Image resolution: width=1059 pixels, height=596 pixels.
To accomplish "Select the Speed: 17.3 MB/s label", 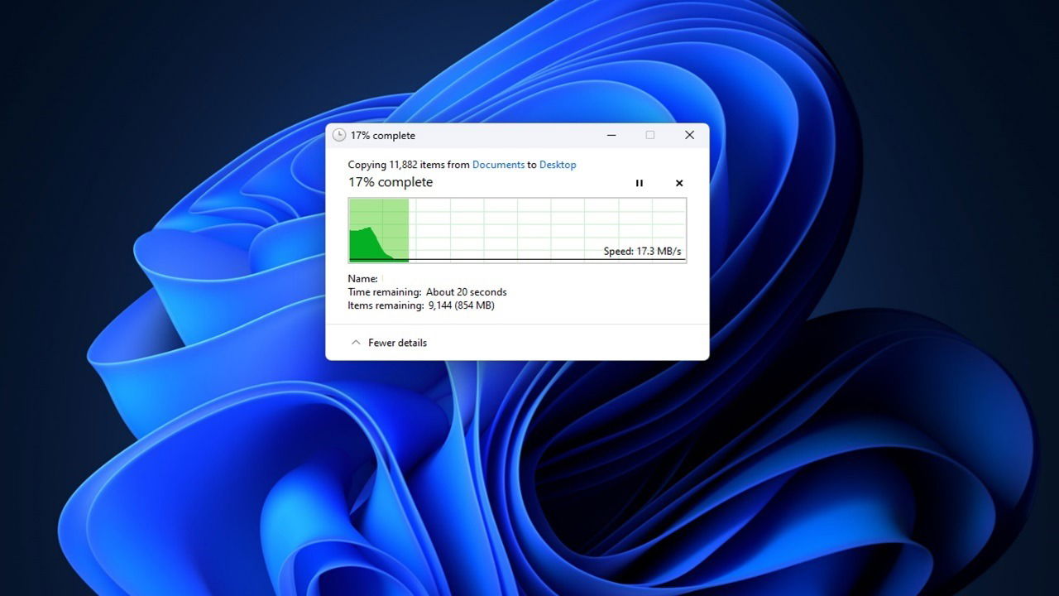I will click(x=643, y=251).
